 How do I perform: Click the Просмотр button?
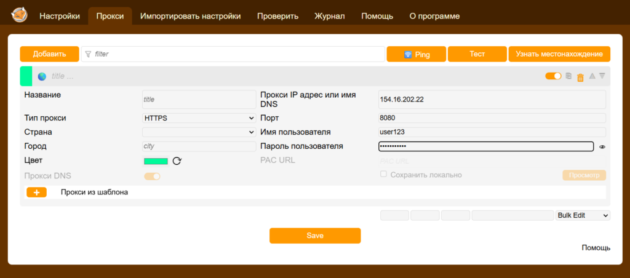[x=584, y=175]
